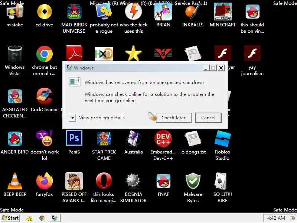This screenshot has width=297, height=223.
Task: Minimize the Windows recovery dialog
Action: (206, 68)
